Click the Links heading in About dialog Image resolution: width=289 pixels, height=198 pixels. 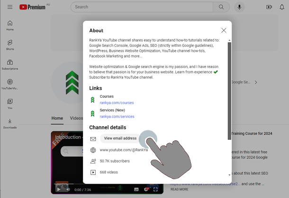pos(96,88)
